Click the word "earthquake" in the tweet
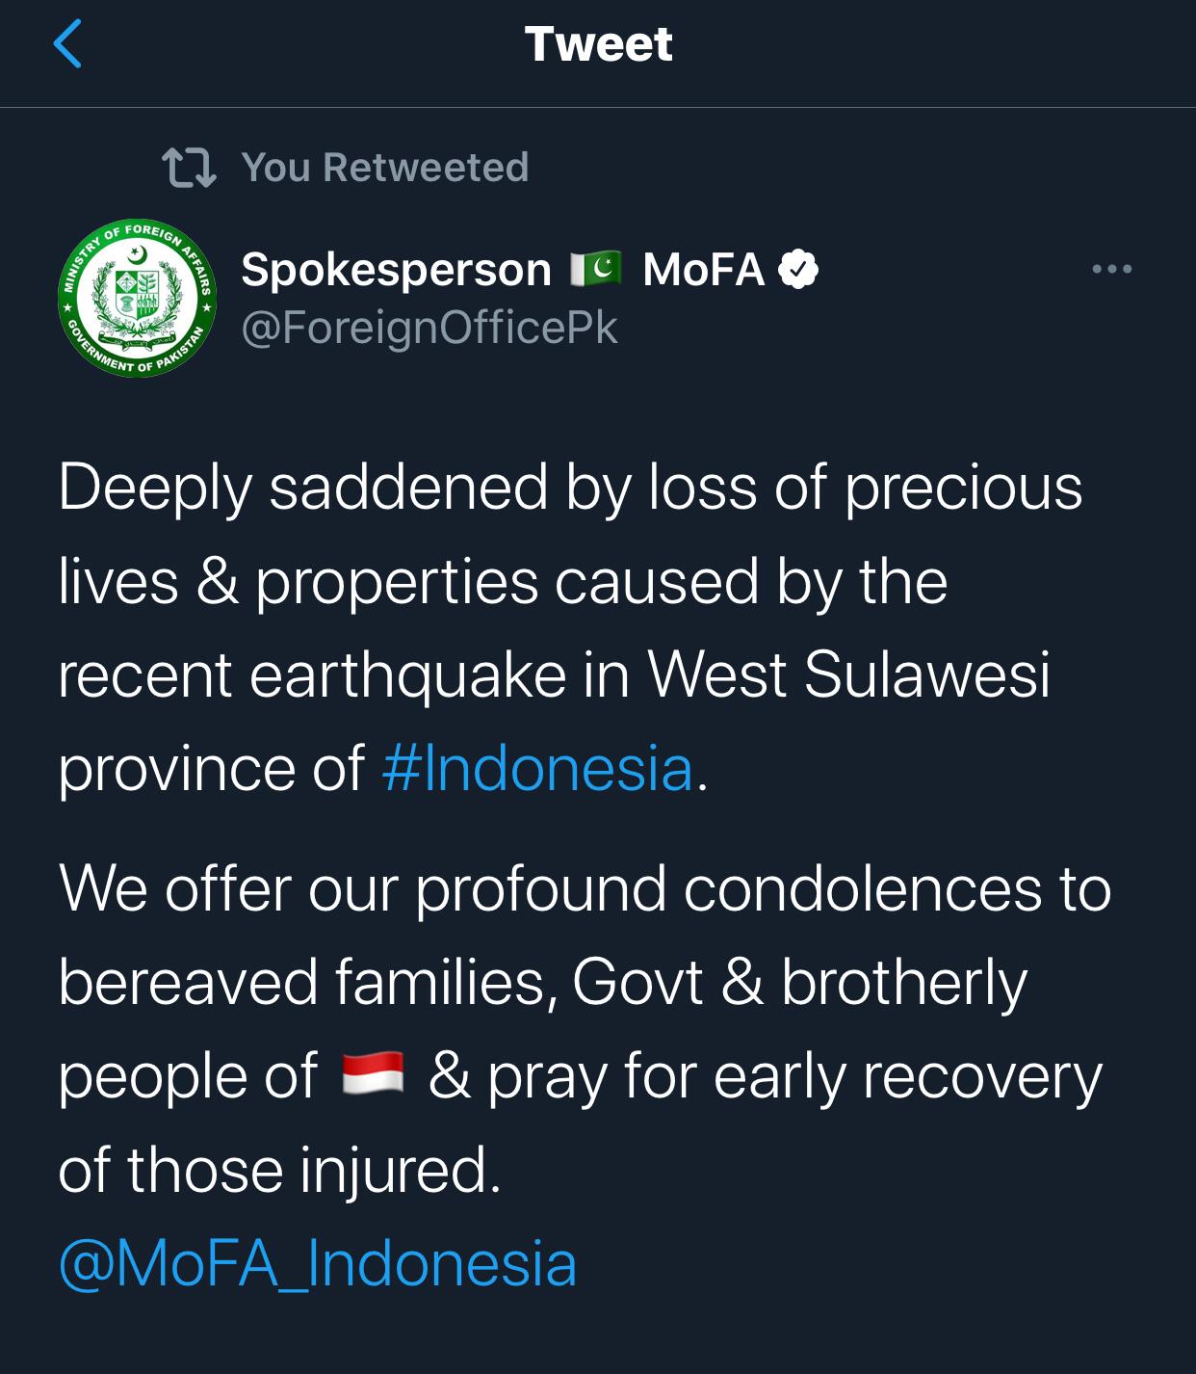 click(x=407, y=674)
